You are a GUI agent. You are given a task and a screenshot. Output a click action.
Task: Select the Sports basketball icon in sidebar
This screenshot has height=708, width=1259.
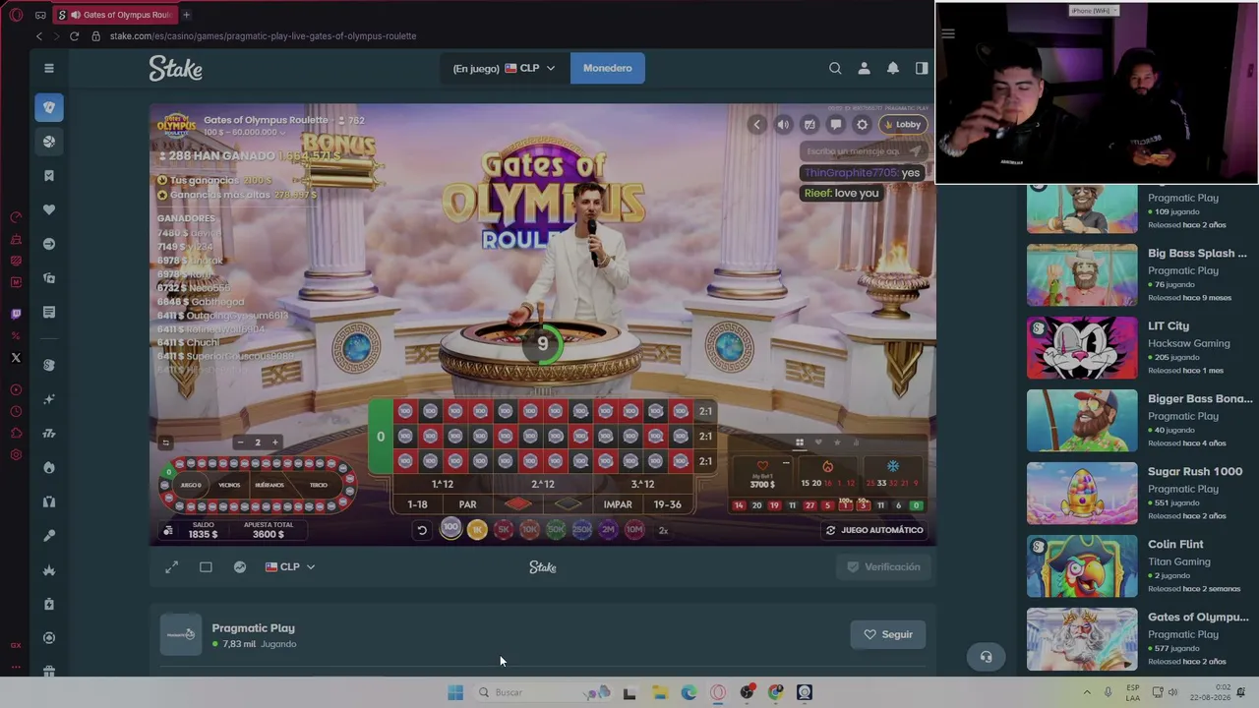tap(49, 142)
